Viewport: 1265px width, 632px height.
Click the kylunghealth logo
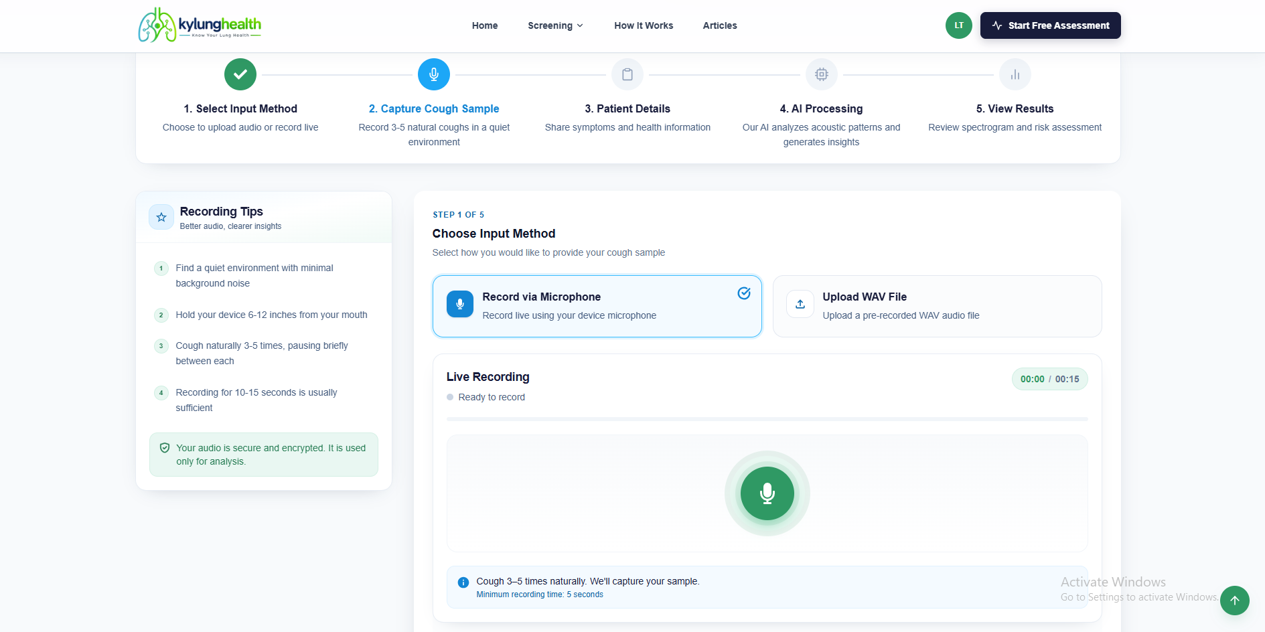tap(200, 25)
